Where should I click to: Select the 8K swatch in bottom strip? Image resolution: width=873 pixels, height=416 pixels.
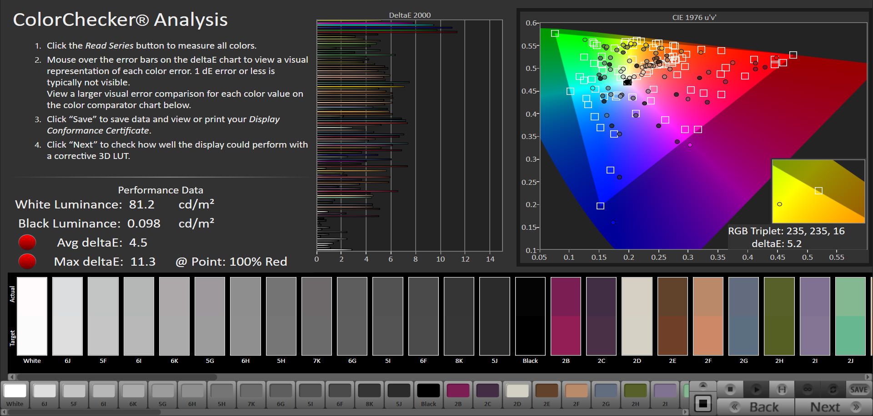370,395
